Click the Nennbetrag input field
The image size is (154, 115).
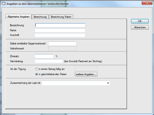(x=49, y=61)
